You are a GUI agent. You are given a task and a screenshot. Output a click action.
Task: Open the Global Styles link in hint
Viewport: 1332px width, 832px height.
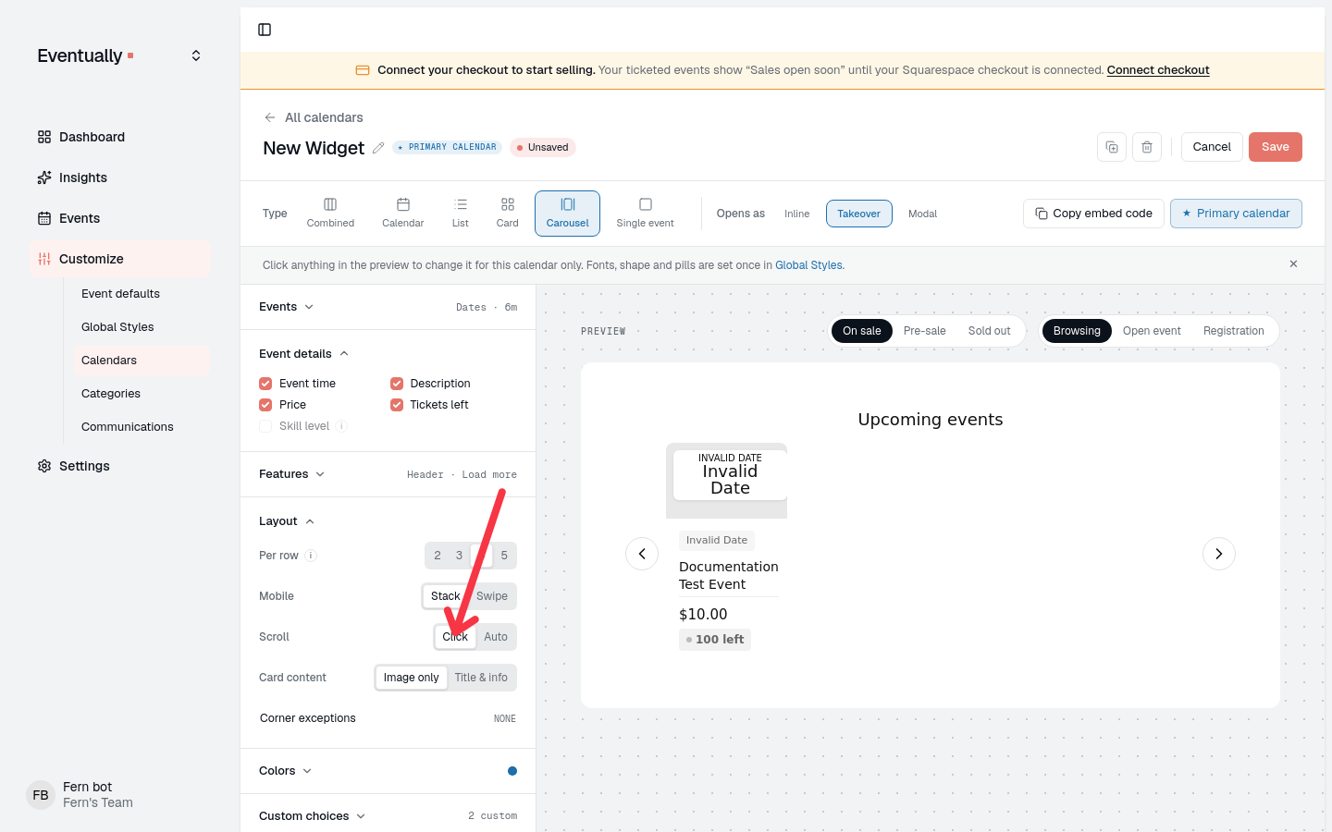(x=808, y=265)
